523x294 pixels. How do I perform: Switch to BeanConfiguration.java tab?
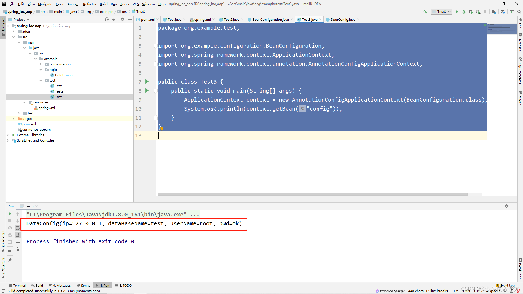[270, 19]
